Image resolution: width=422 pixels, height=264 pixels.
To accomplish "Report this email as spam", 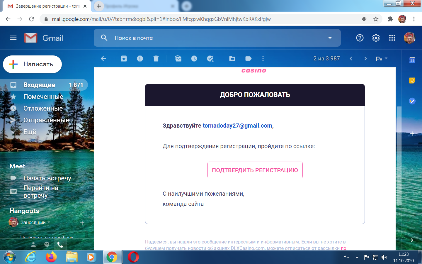I will point(140,59).
